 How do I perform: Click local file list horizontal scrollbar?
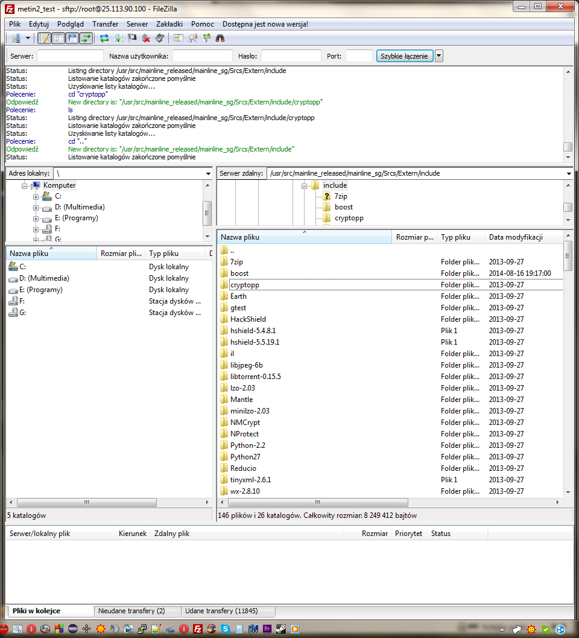[x=87, y=503]
